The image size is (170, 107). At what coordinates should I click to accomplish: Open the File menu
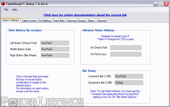(6, 10)
